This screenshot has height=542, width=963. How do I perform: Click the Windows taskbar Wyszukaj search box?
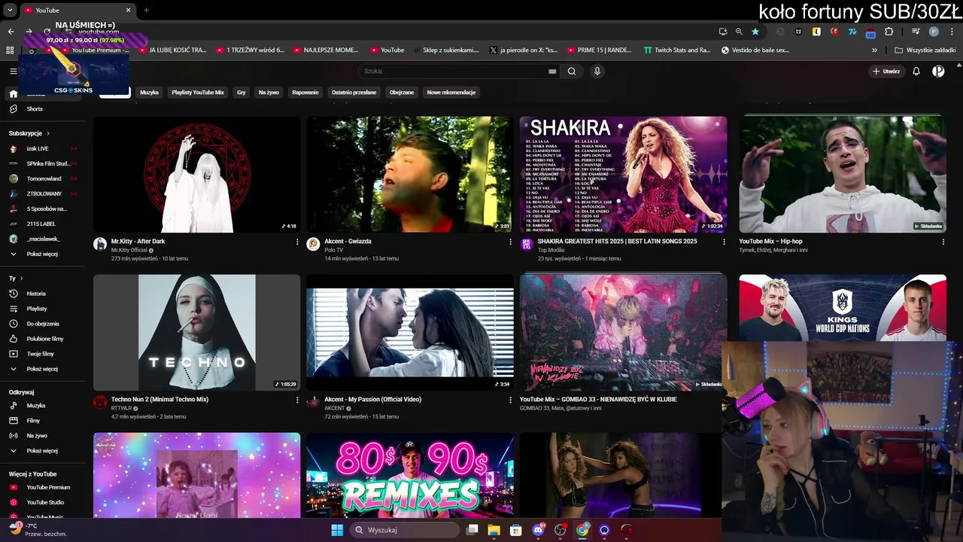coord(406,530)
